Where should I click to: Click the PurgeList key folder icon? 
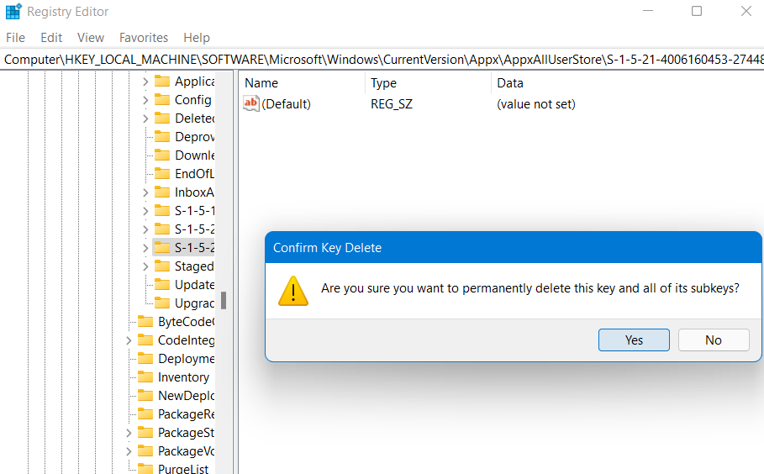click(145, 469)
